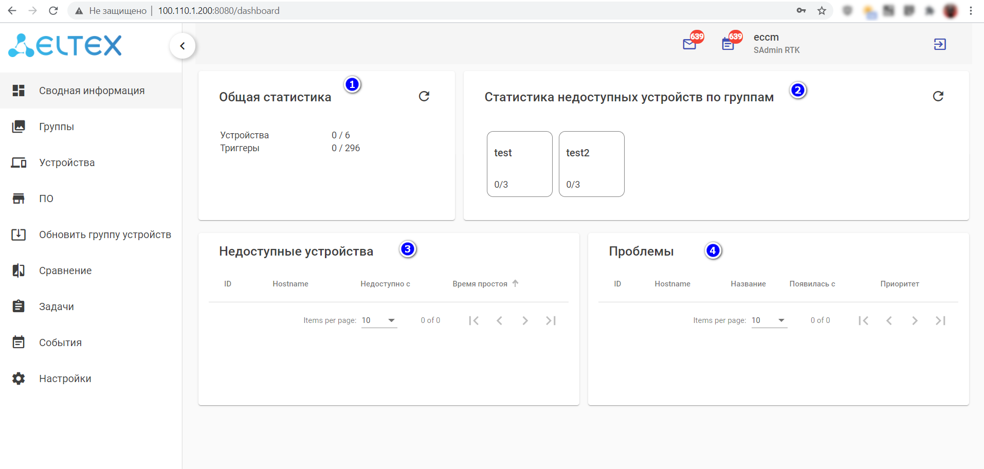Click the ID header in Проблемы
Viewport: 984px width, 469px height.
617,284
